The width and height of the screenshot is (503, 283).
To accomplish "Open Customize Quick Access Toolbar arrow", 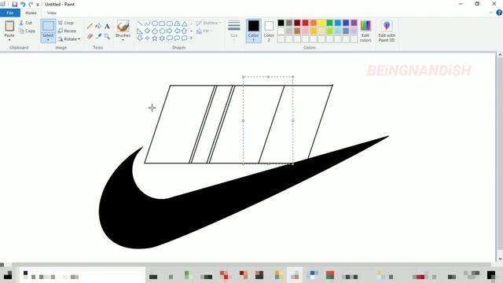I will click(38, 5).
